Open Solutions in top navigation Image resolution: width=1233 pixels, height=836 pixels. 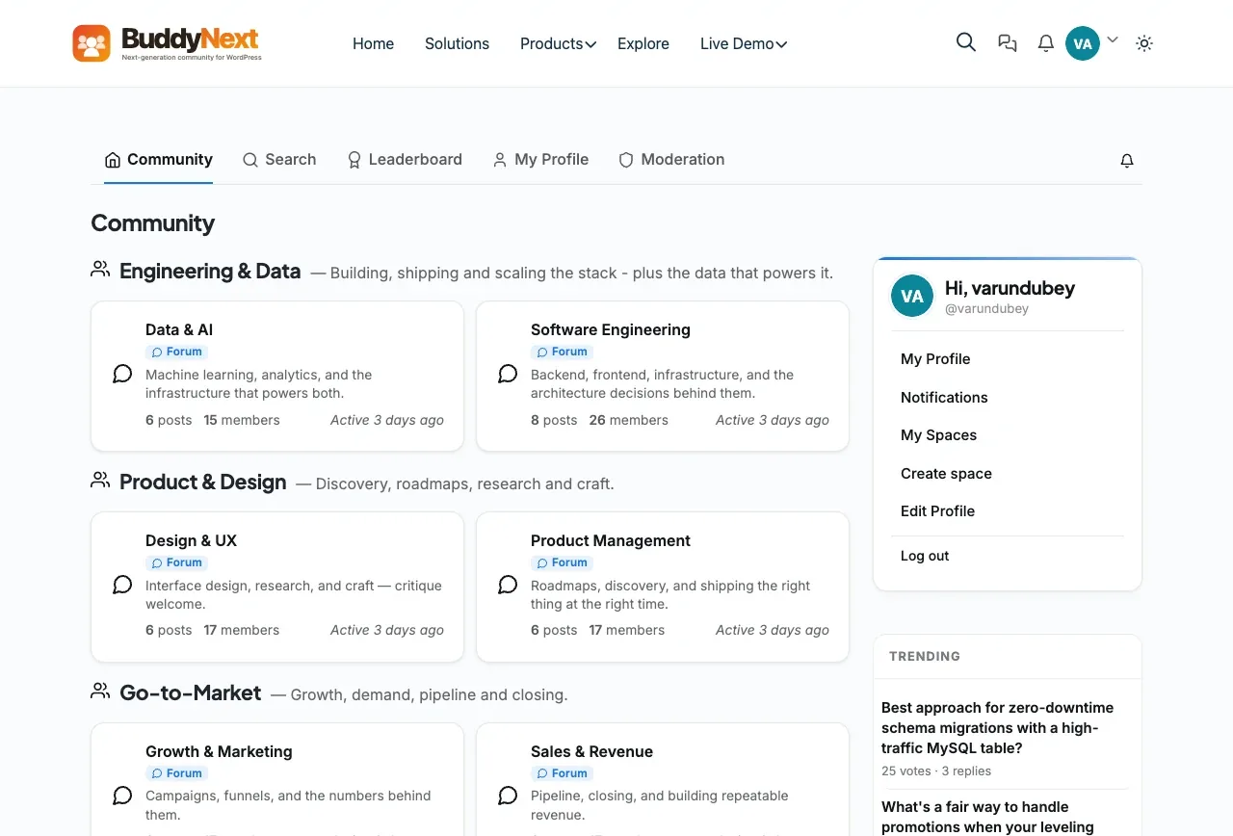[457, 43]
